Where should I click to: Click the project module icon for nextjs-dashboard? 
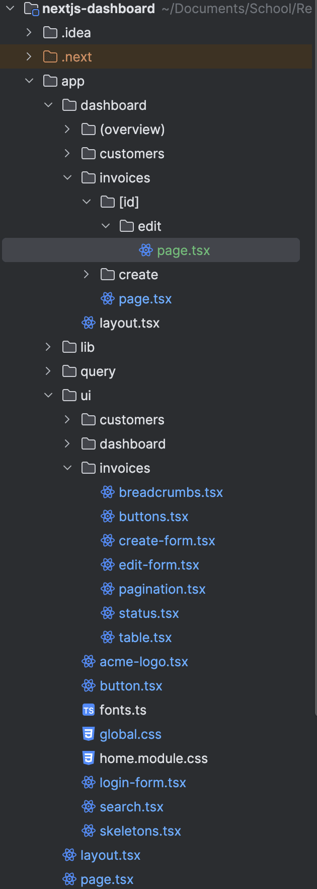click(x=31, y=9)
